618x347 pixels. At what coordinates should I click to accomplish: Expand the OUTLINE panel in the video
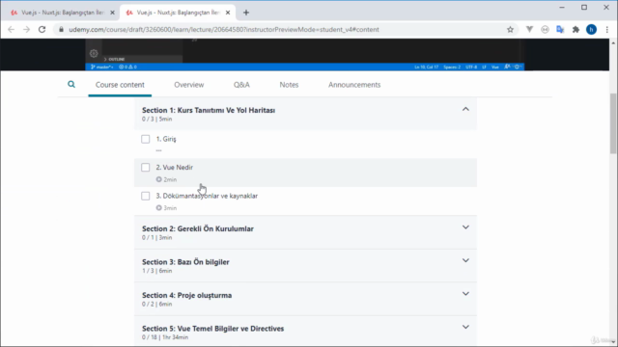(x=114, y=59)
